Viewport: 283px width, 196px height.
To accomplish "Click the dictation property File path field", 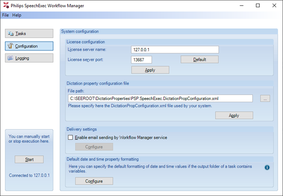I will tap(160, 99).
